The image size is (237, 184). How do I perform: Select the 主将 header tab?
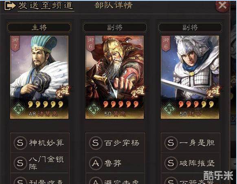(39, 27)
